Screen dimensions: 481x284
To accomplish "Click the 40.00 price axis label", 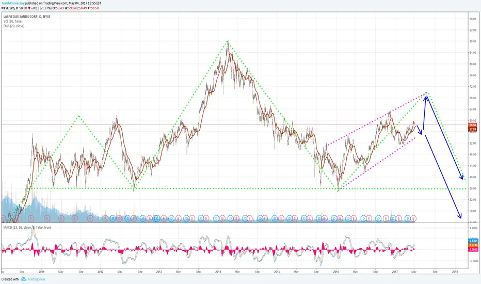I will pyautogui.click(x=472, y=178).
